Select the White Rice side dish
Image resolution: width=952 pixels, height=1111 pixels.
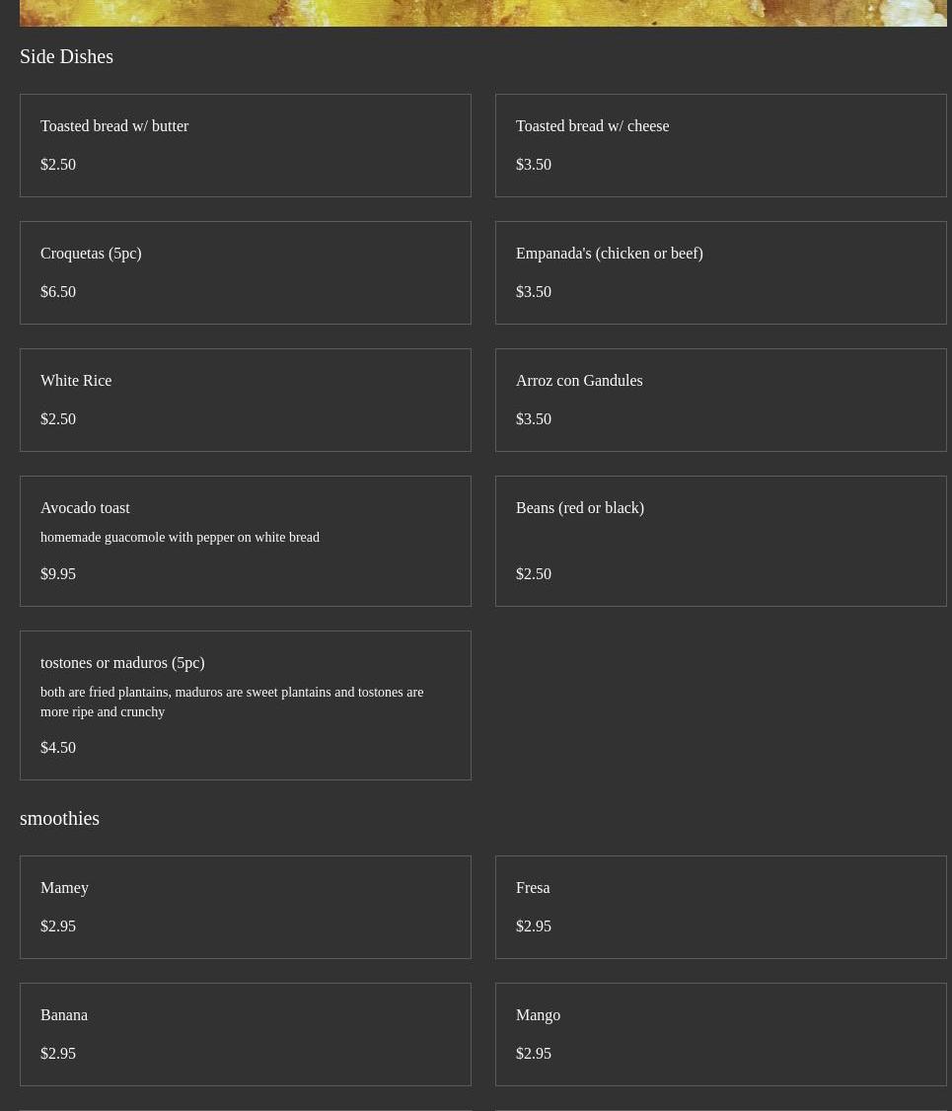(x=245, y=400)
